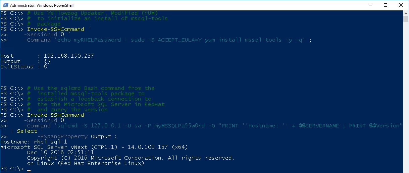The width and height of the screenshot is (409, 173).
Task: Click the blinking cursor at the last prompt
Action: coord(29,170)
